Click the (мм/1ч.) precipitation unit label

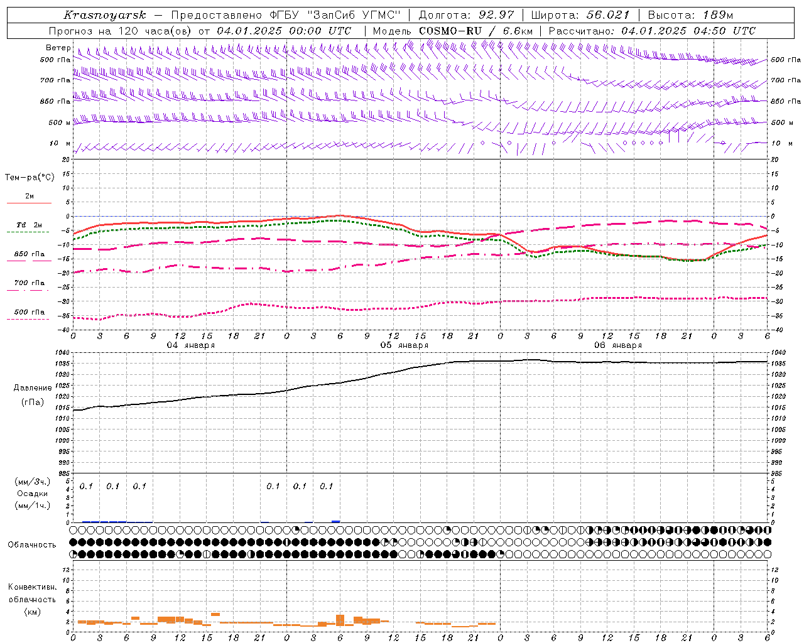coord(33,505)
